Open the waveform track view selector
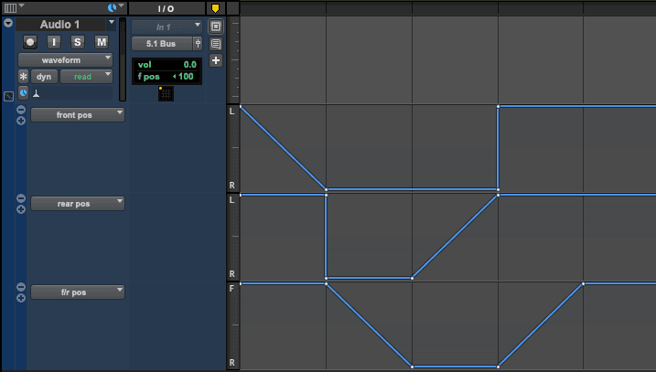Viewport: 656px width, 372px height. click(65, 59)
